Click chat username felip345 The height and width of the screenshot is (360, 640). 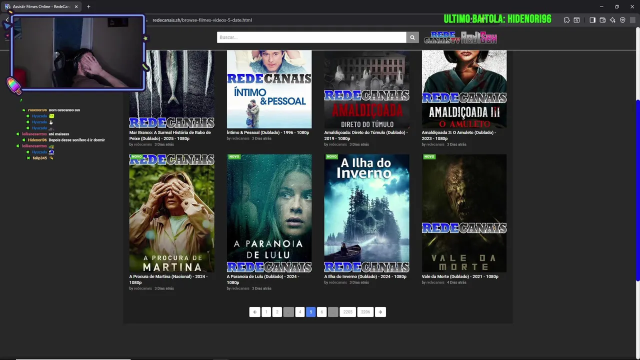pyautogui.click(x=39, y=158)
